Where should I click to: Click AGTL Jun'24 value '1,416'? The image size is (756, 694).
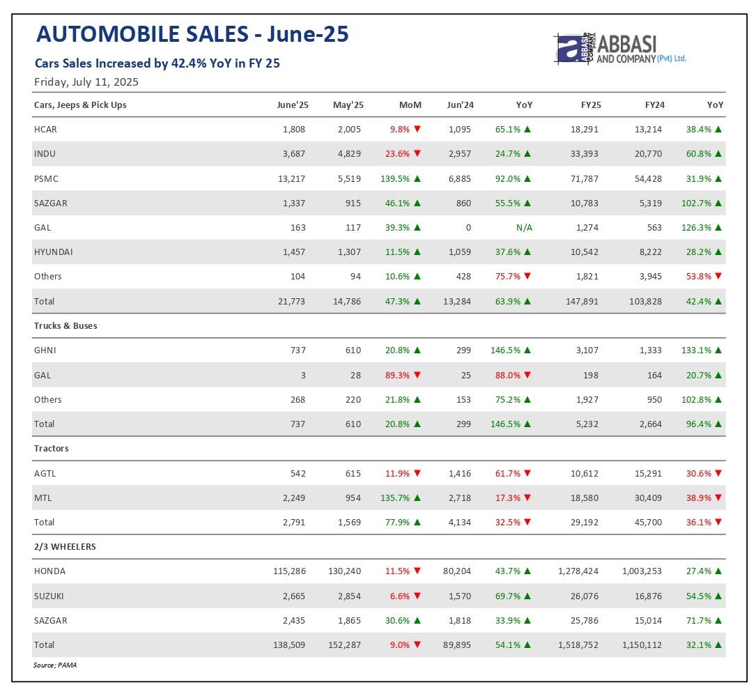point(459,474)
